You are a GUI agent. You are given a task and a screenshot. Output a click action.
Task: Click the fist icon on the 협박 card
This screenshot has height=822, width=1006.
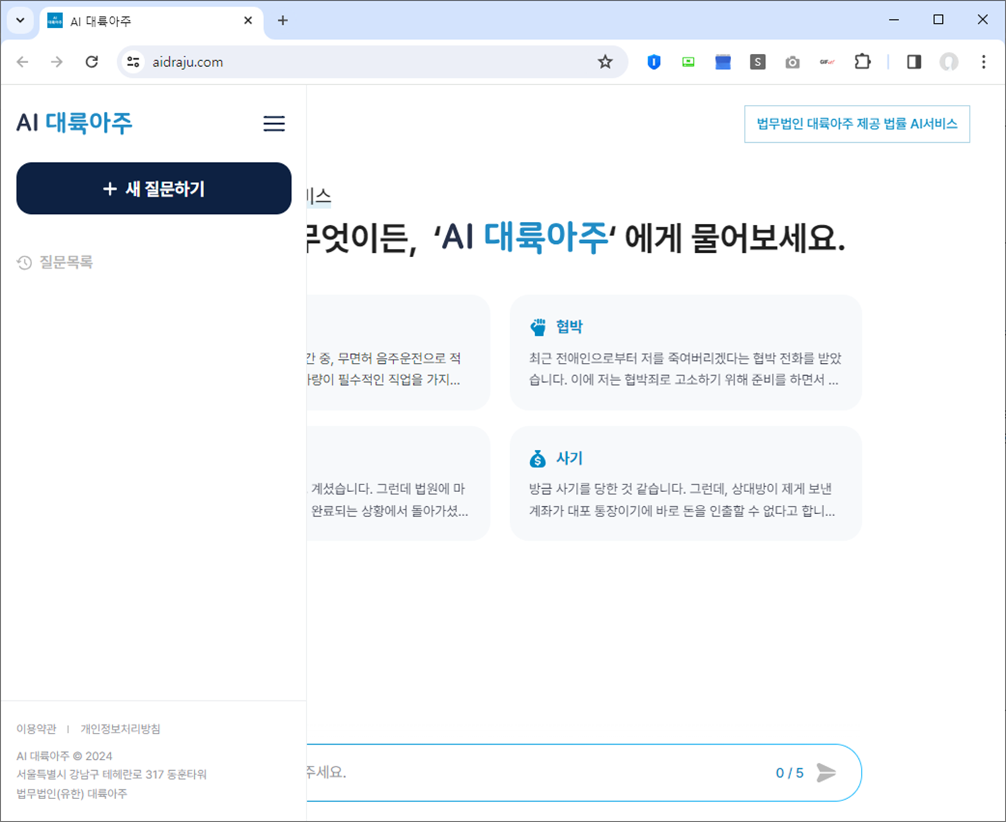pyautogui.click(x=538, y=326)
